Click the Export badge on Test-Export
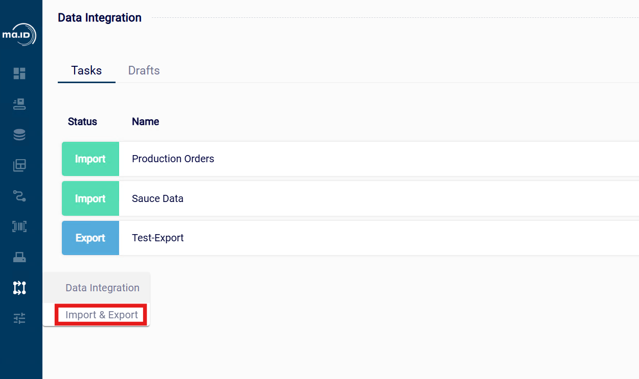The image size is (639, 379). (90, 238)
